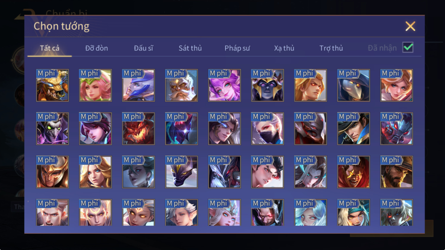The image size is (445, 250).
Task: Open the Trợ thủ tab
Action: (331, 48)
